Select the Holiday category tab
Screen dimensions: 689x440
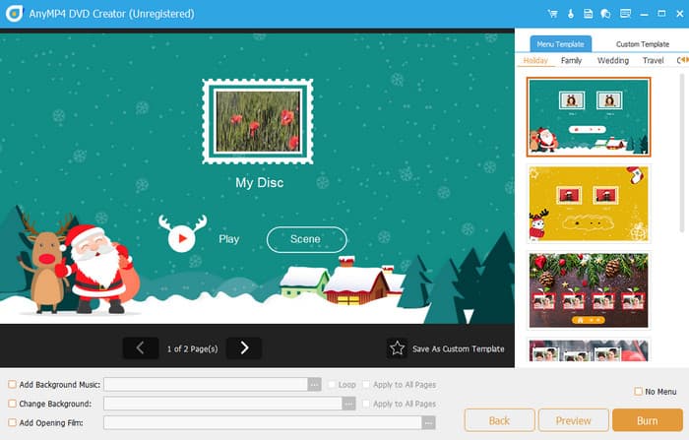535,60
